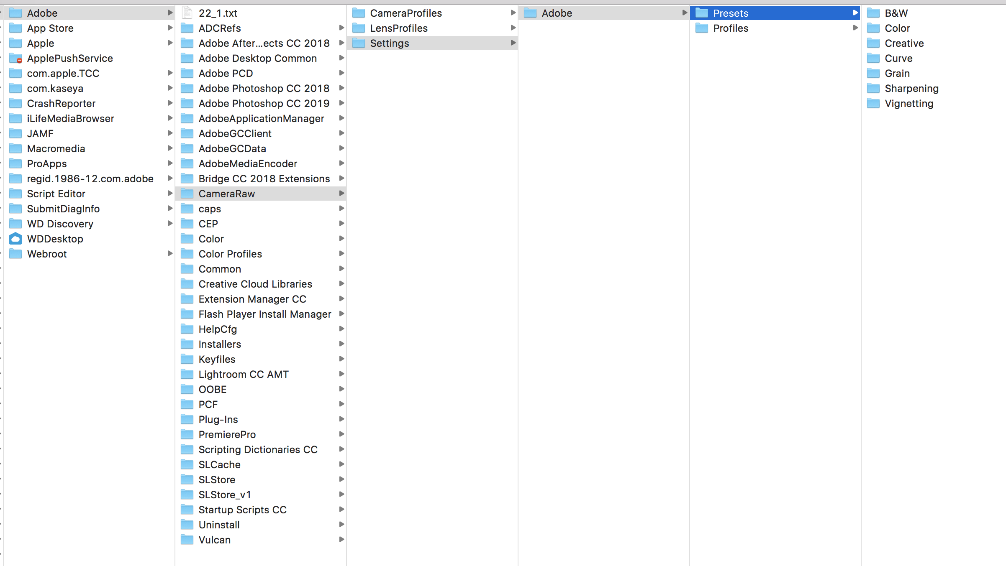
Task: Expand the Settings subfolder
Action: [x=514, y=43]
